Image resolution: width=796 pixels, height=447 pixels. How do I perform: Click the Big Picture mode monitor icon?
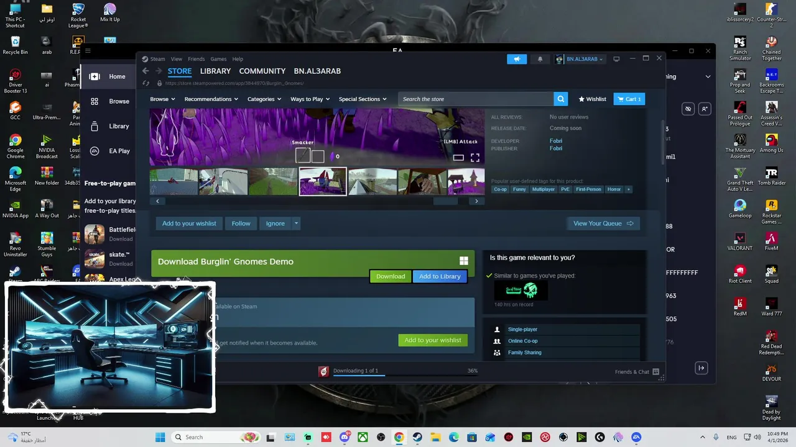(616, 59)
